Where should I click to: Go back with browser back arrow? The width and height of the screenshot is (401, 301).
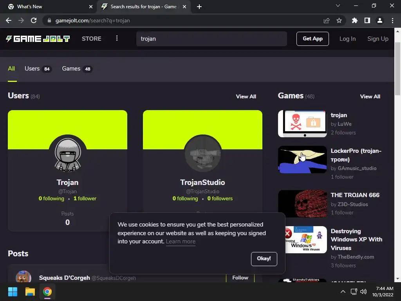click(9, 20)
